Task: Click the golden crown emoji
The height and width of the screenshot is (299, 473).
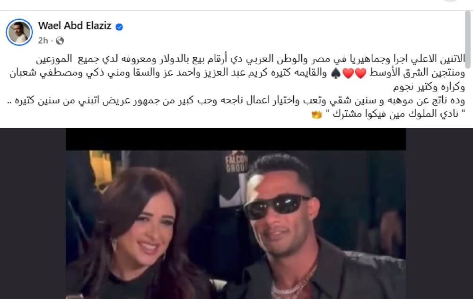Action: pos(317,114)
